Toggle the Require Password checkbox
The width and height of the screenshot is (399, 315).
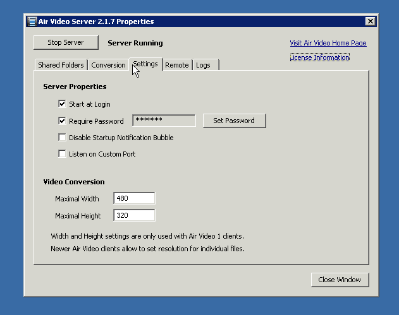click(62, 121)
